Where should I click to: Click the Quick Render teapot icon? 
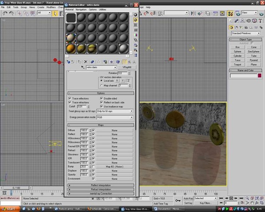(261, 14)
